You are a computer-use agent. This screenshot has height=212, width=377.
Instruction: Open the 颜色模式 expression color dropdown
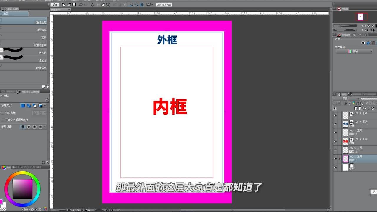click(x=354, y=51)
